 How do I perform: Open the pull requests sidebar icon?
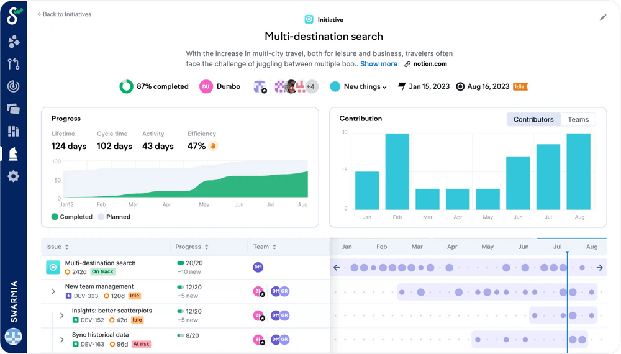point(13,63)
